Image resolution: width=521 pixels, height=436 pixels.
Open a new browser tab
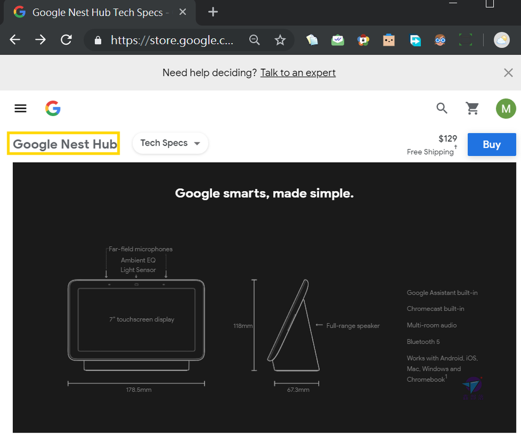pos(213,12)
